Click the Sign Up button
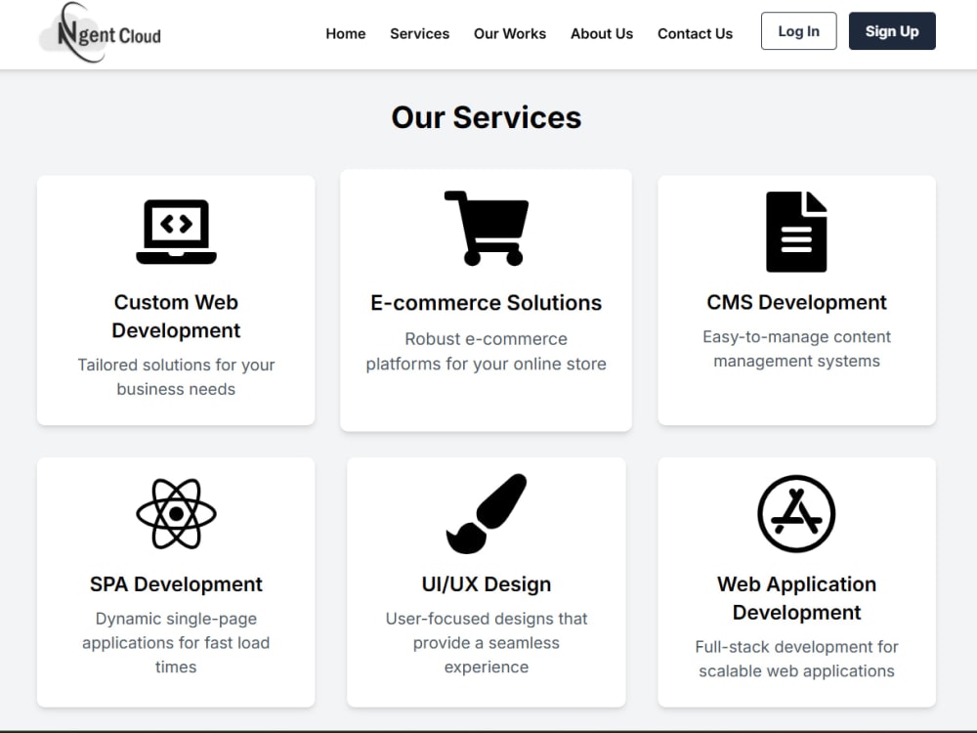Screen dimensions: 977x733 (892, 31)
